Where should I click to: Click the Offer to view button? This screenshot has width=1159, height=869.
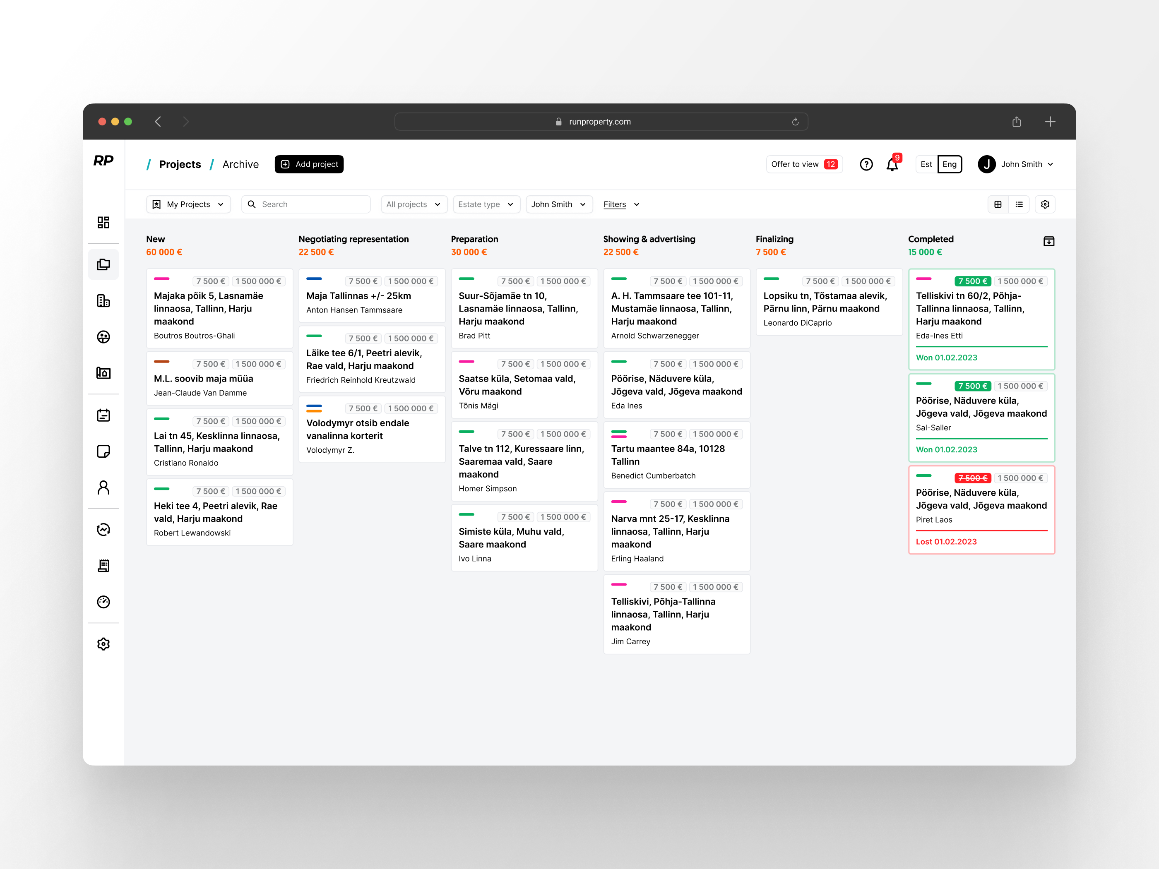[804, 164]
